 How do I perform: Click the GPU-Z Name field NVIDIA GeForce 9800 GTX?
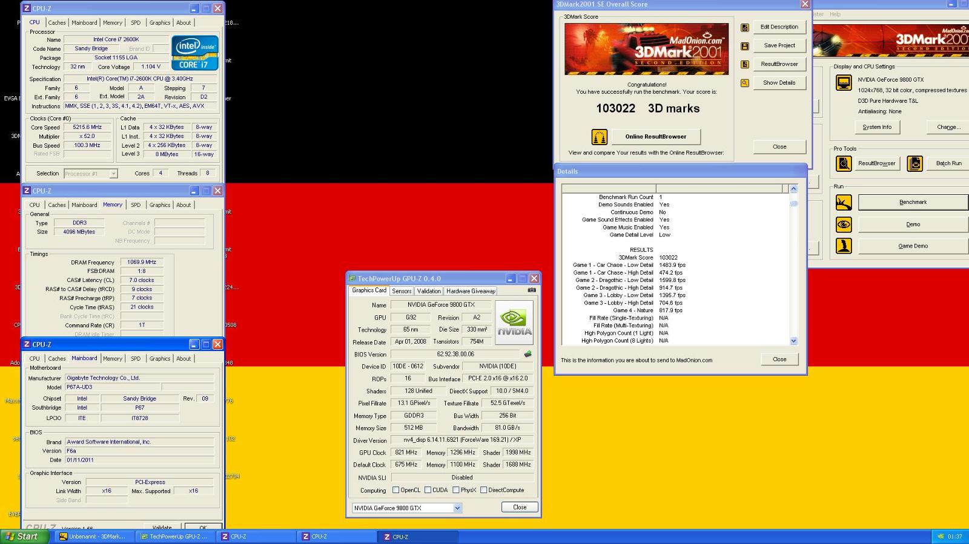(x=441, y=305)
